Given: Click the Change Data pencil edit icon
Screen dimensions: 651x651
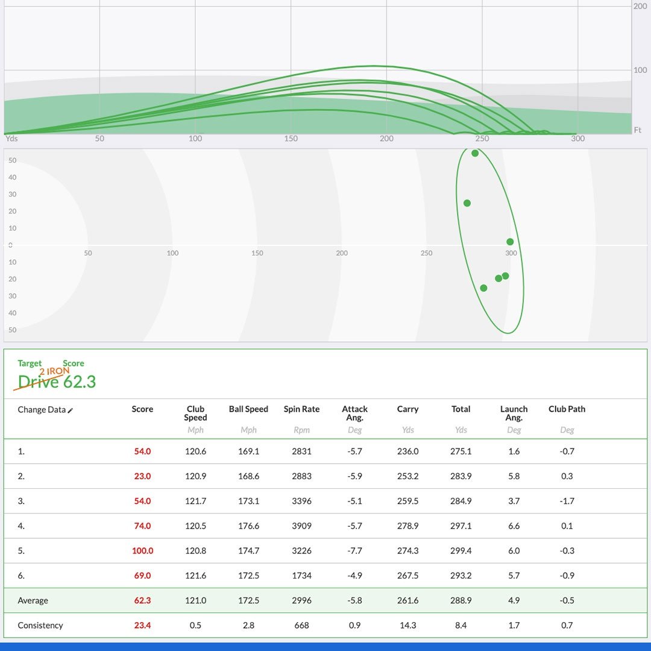Looking at the screenshot, I should (70, 410).
